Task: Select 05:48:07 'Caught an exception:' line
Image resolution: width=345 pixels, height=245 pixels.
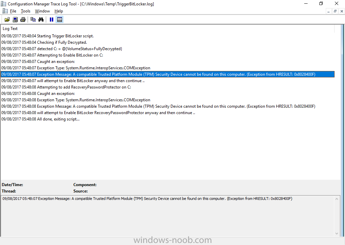Action: tap(167, 62)
